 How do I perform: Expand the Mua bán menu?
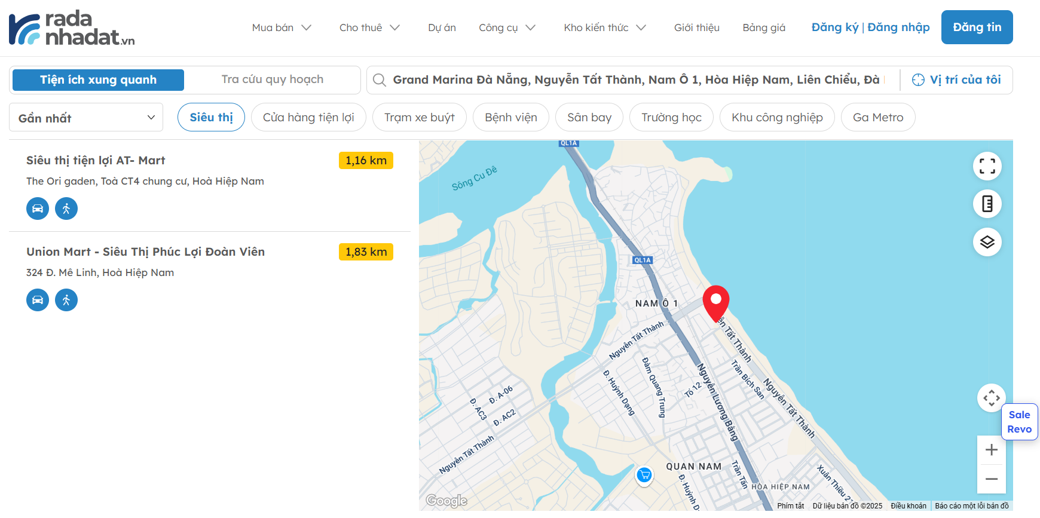click(x=281, y=27)
